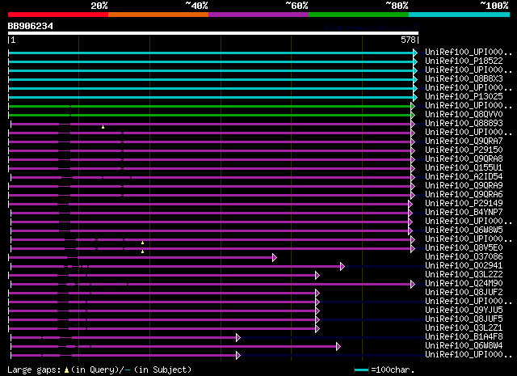Select the UniRef100_Q3L2Z2 label
This screenshot has width=517, height=376.
[464, 275]
